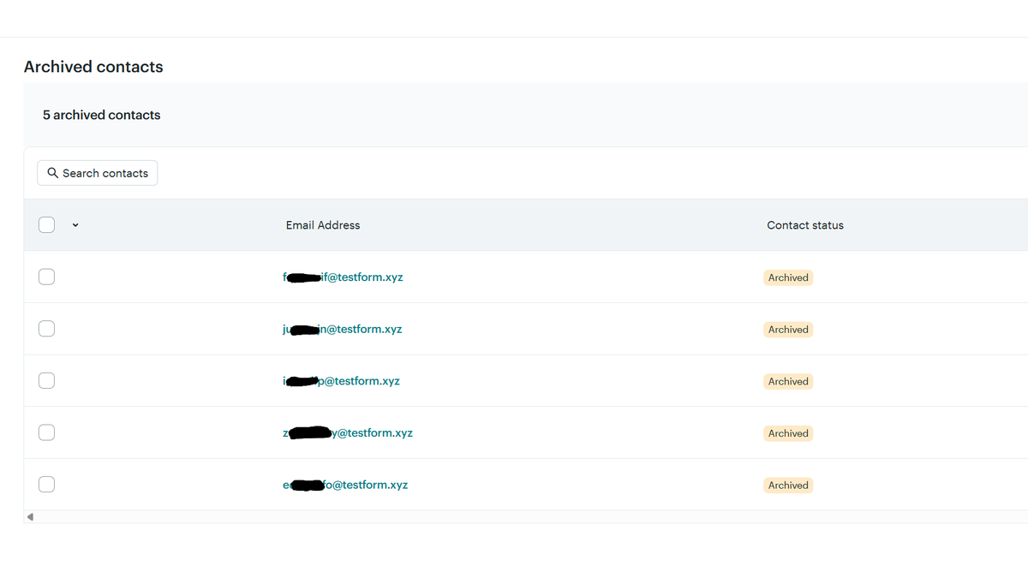Click the Archived badge for if@testform.xyz row
Screen dimensions: 1028x578
pyautogui.click(x=788, y=277)
